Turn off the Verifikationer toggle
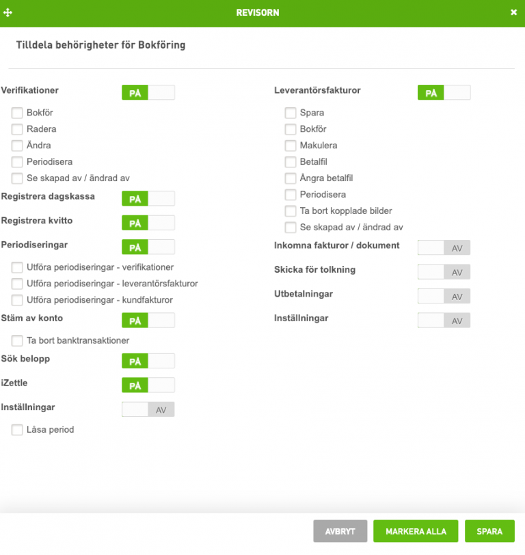Image resolution: width=525 pixels, height=555 pixels. point(148,92)
